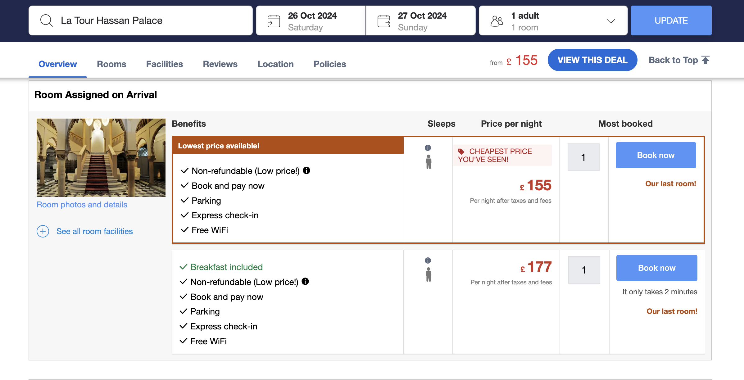The image size is (744, 380).
Task: Click sleeps info icon in £177 row
Action: click(428, 260)
